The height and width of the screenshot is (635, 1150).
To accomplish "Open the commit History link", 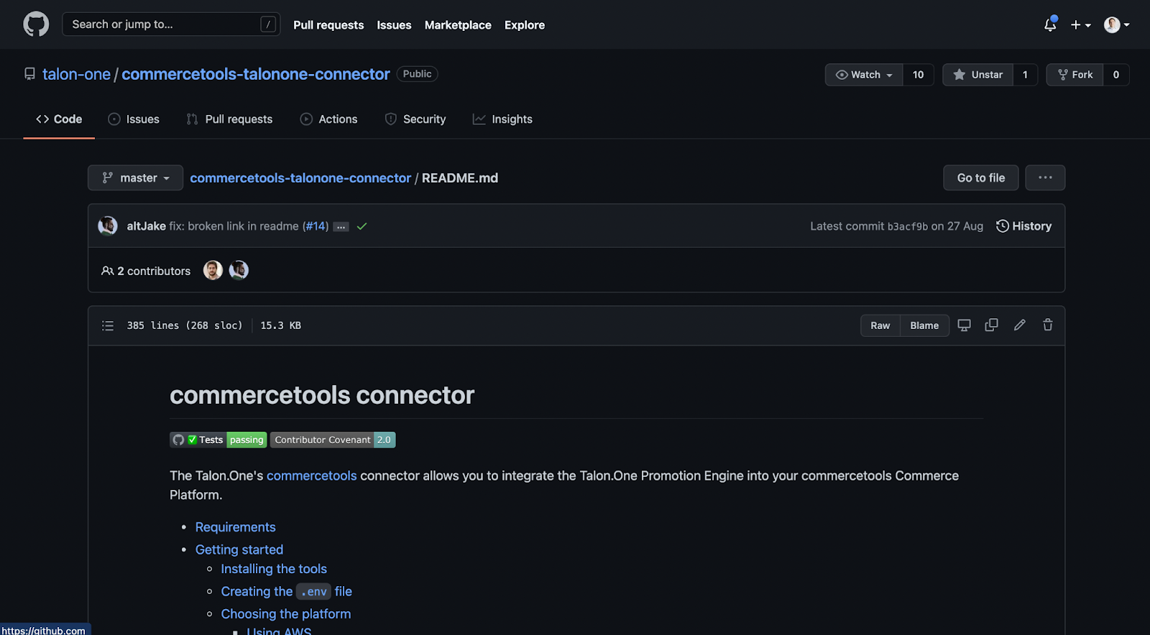I will [1023, 226].
